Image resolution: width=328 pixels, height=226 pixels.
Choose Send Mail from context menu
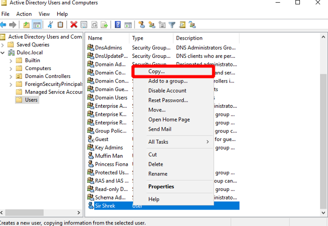[x=173, y=129]
